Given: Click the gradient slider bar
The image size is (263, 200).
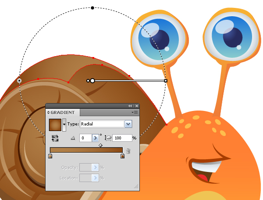Looking at the screenshot, I should pos(86,150).
